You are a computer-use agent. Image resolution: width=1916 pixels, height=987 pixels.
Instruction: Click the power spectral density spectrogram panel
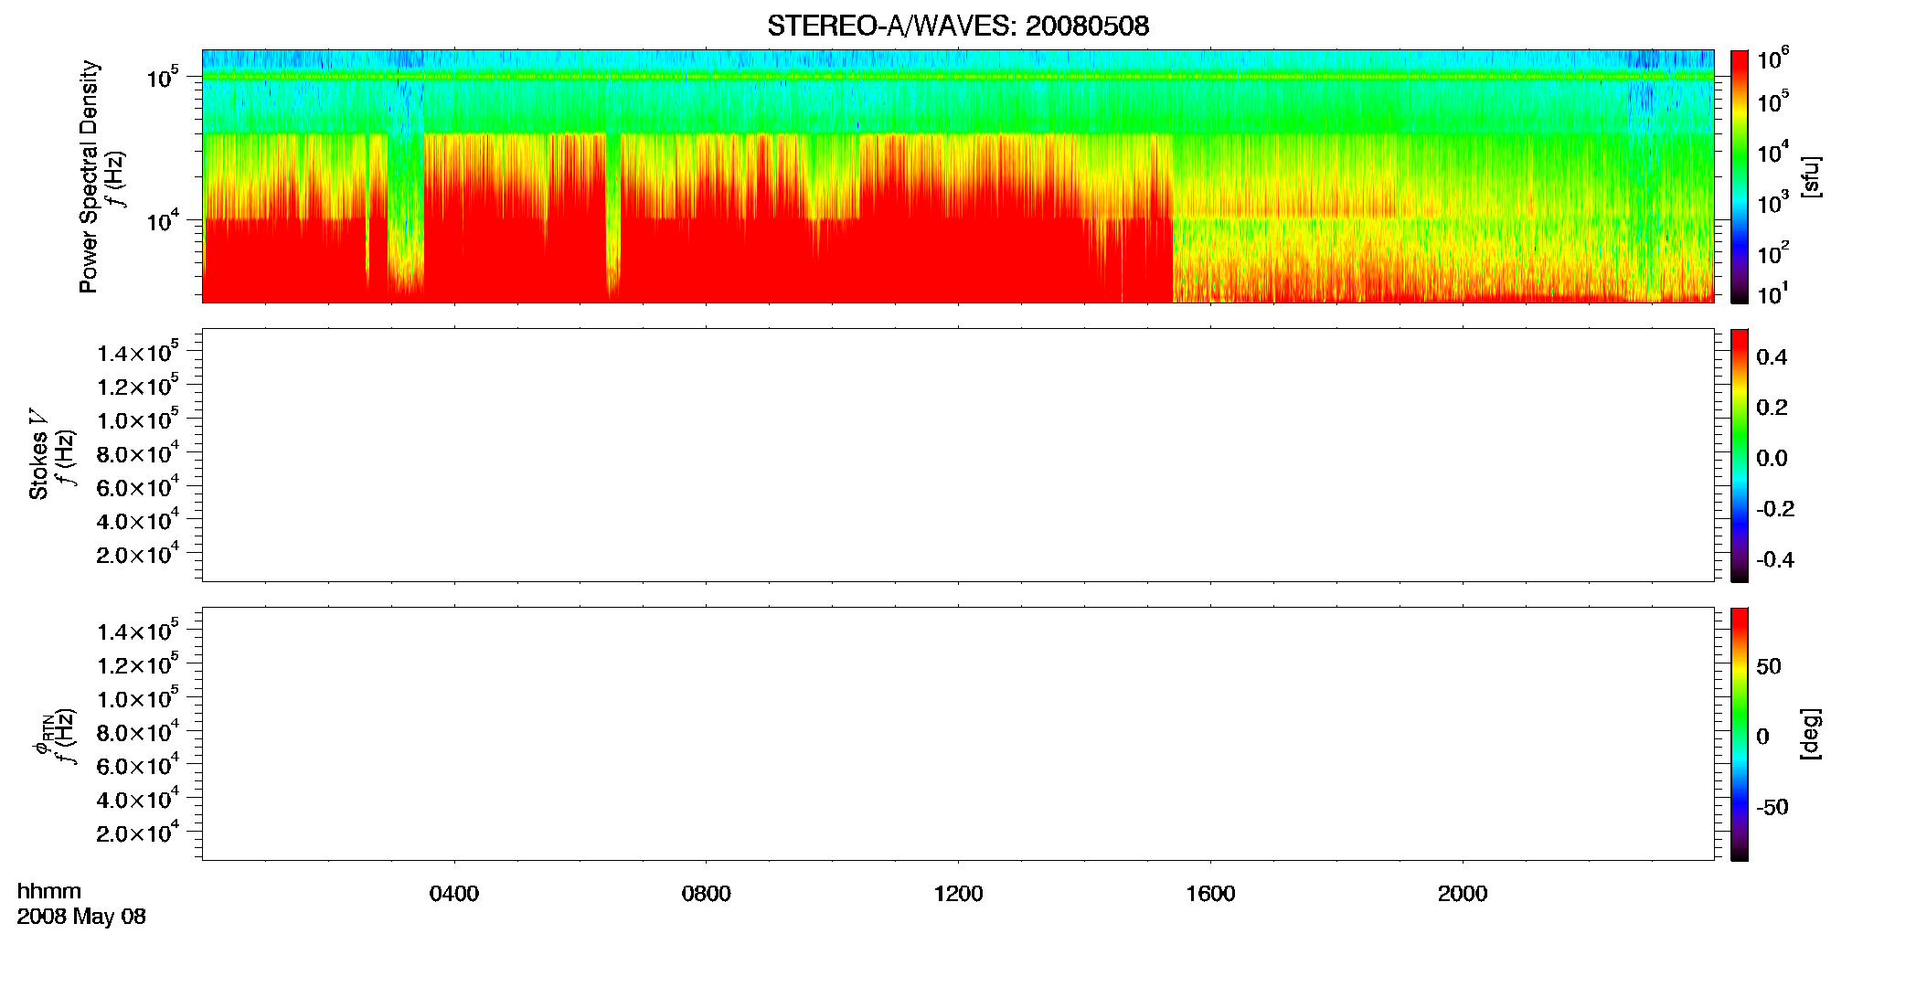point(958,176)
